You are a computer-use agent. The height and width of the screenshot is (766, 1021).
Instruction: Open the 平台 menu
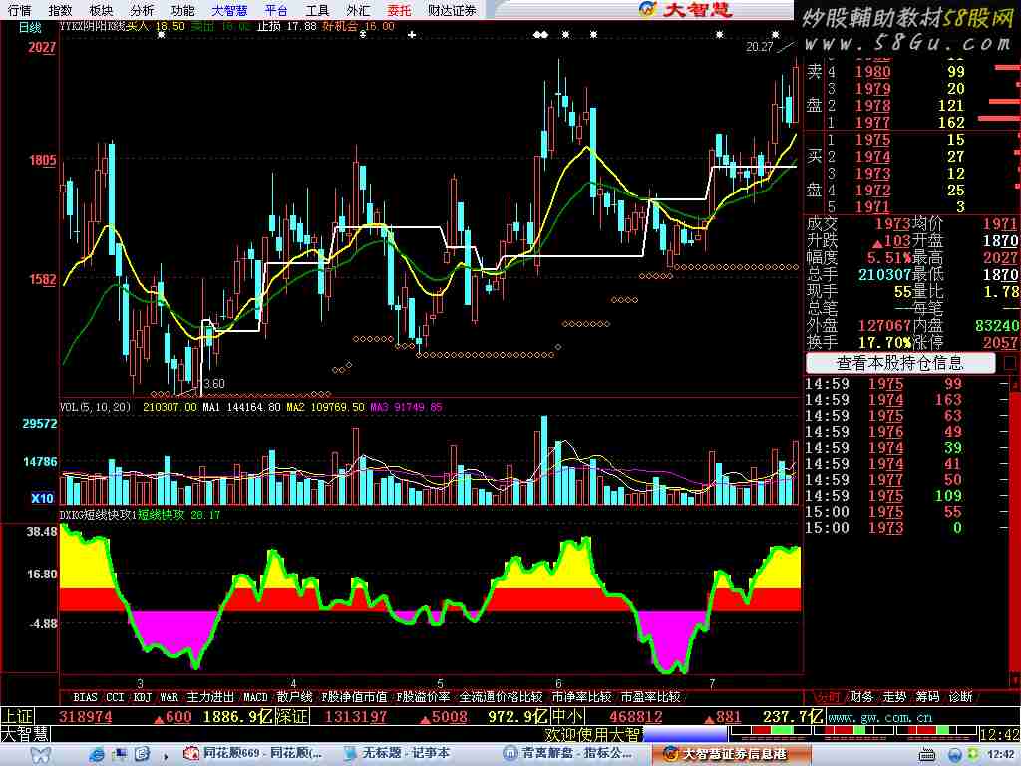coord(276,10)
